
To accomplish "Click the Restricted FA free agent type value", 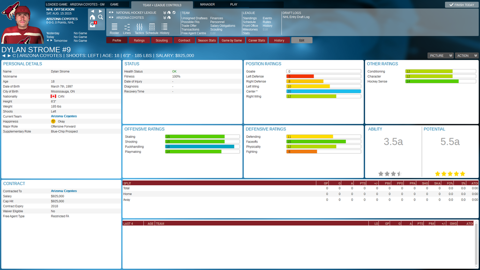I will [60, 216].
